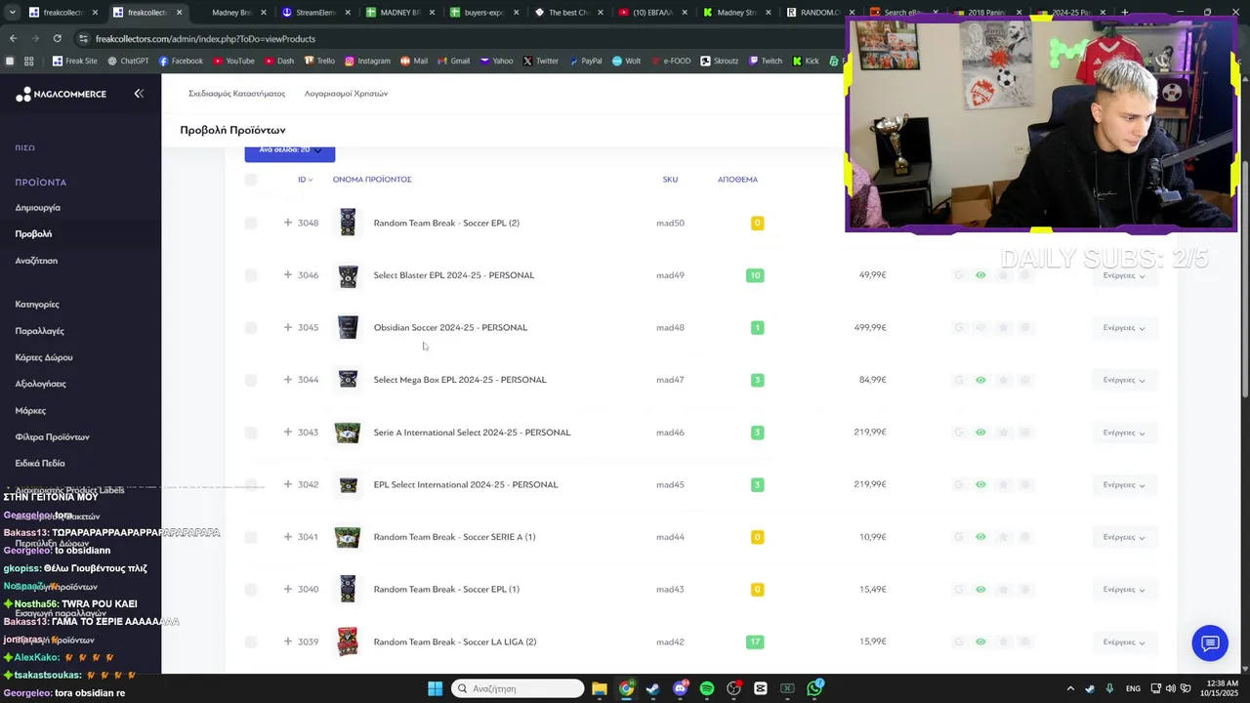Click the browser address bar URL

tap(205, 38)
